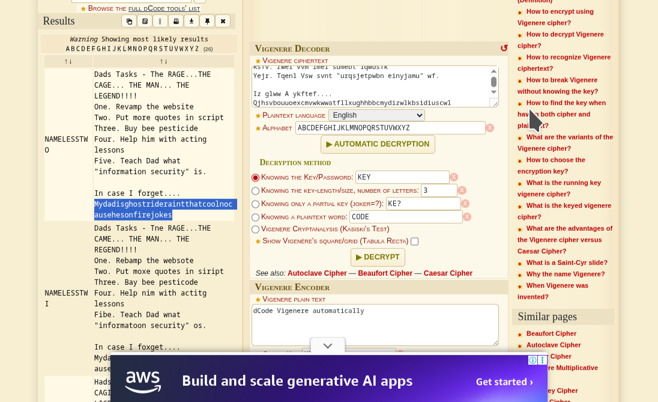Open Why the name Vigenere
Image resolution: width=658 pixels, height=402 pixels.
566,274
